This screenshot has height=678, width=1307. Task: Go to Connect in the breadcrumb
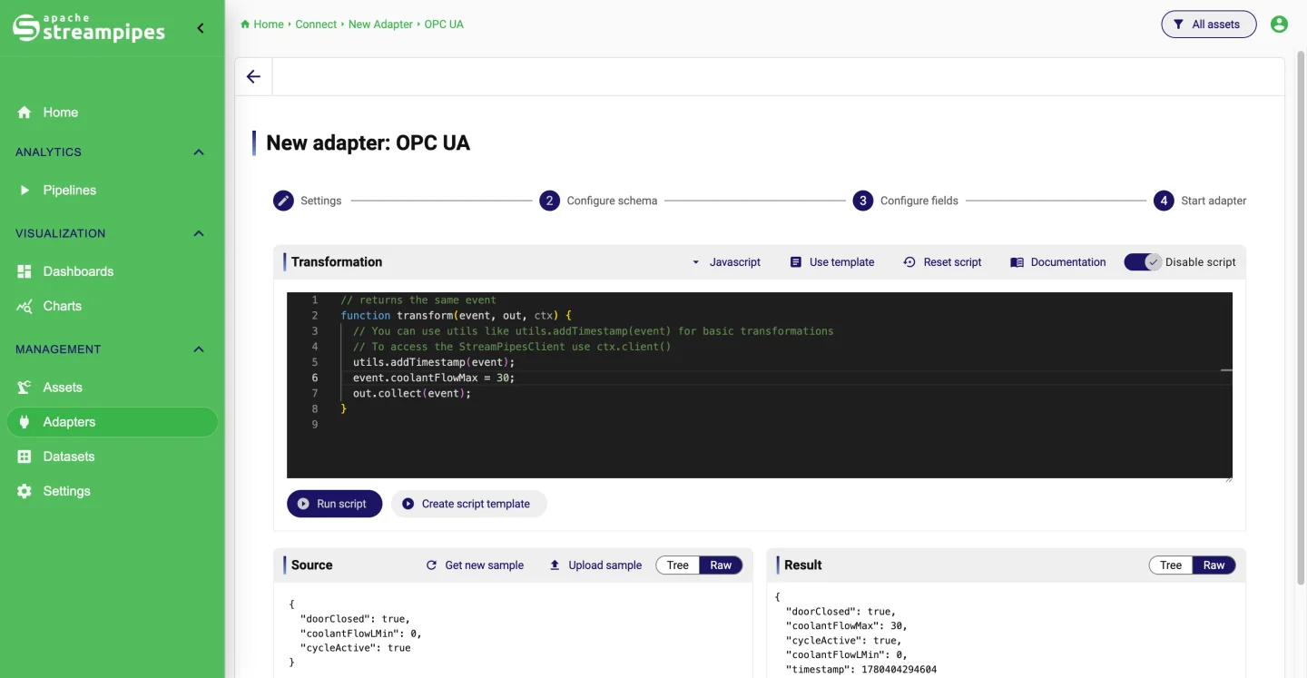[316, 25]
